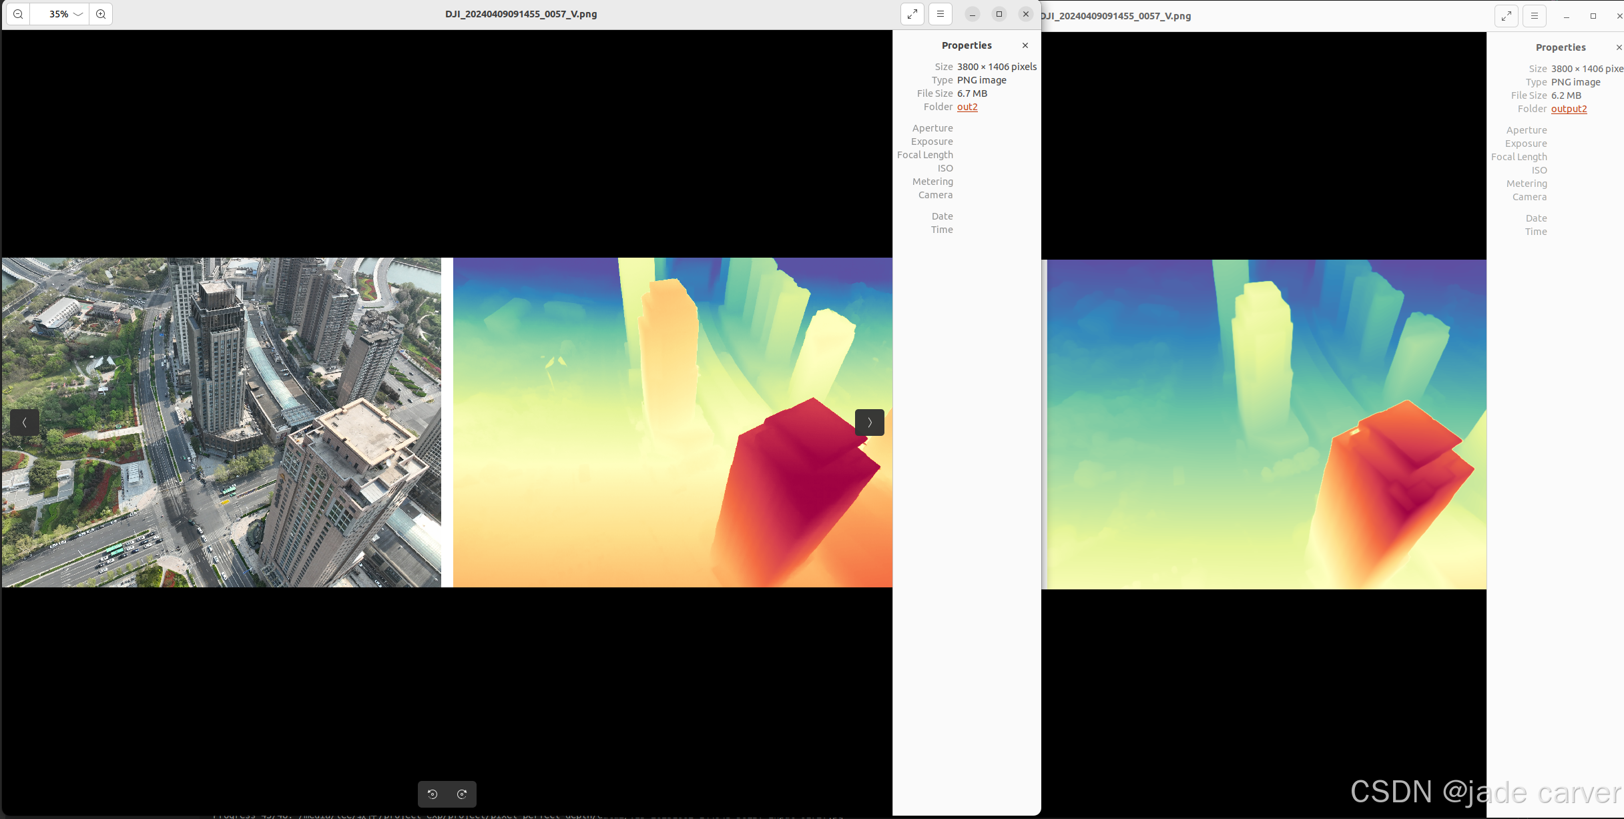Rotate image counterclockwise
Viewport: 1624px width, 819px height.
pyautogui.click(x=433, y=794)
